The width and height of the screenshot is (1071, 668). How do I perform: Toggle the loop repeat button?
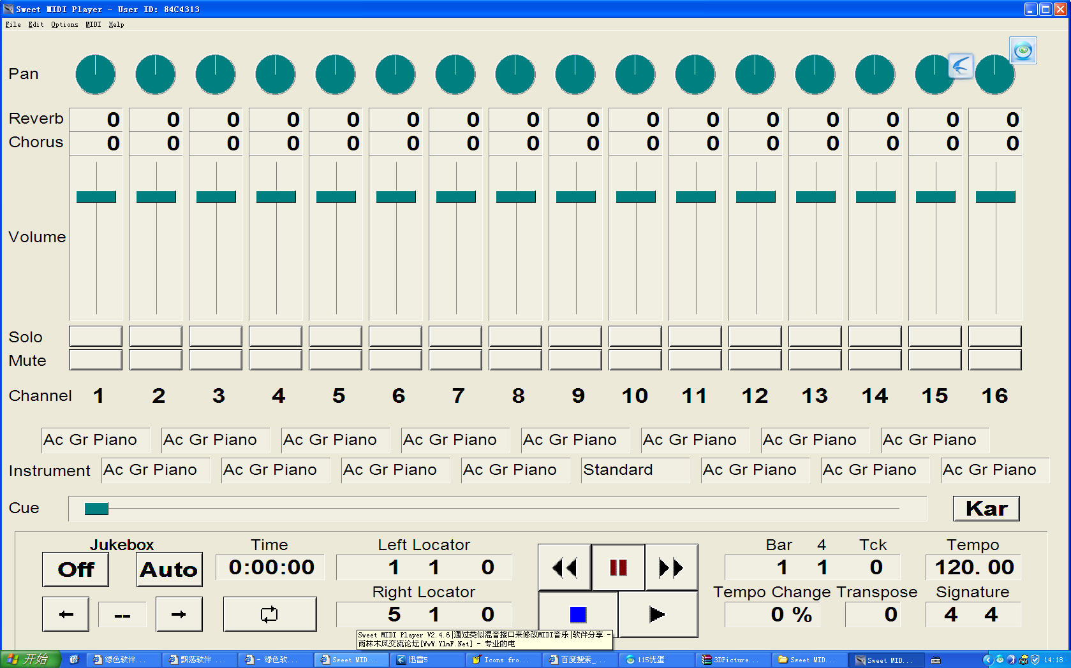pyautogui.click(x=269, y=614)
